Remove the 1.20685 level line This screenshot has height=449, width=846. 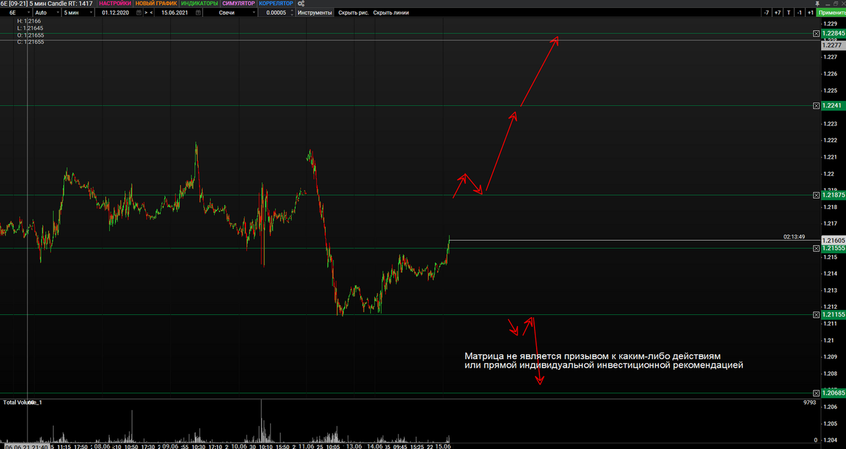816,393
